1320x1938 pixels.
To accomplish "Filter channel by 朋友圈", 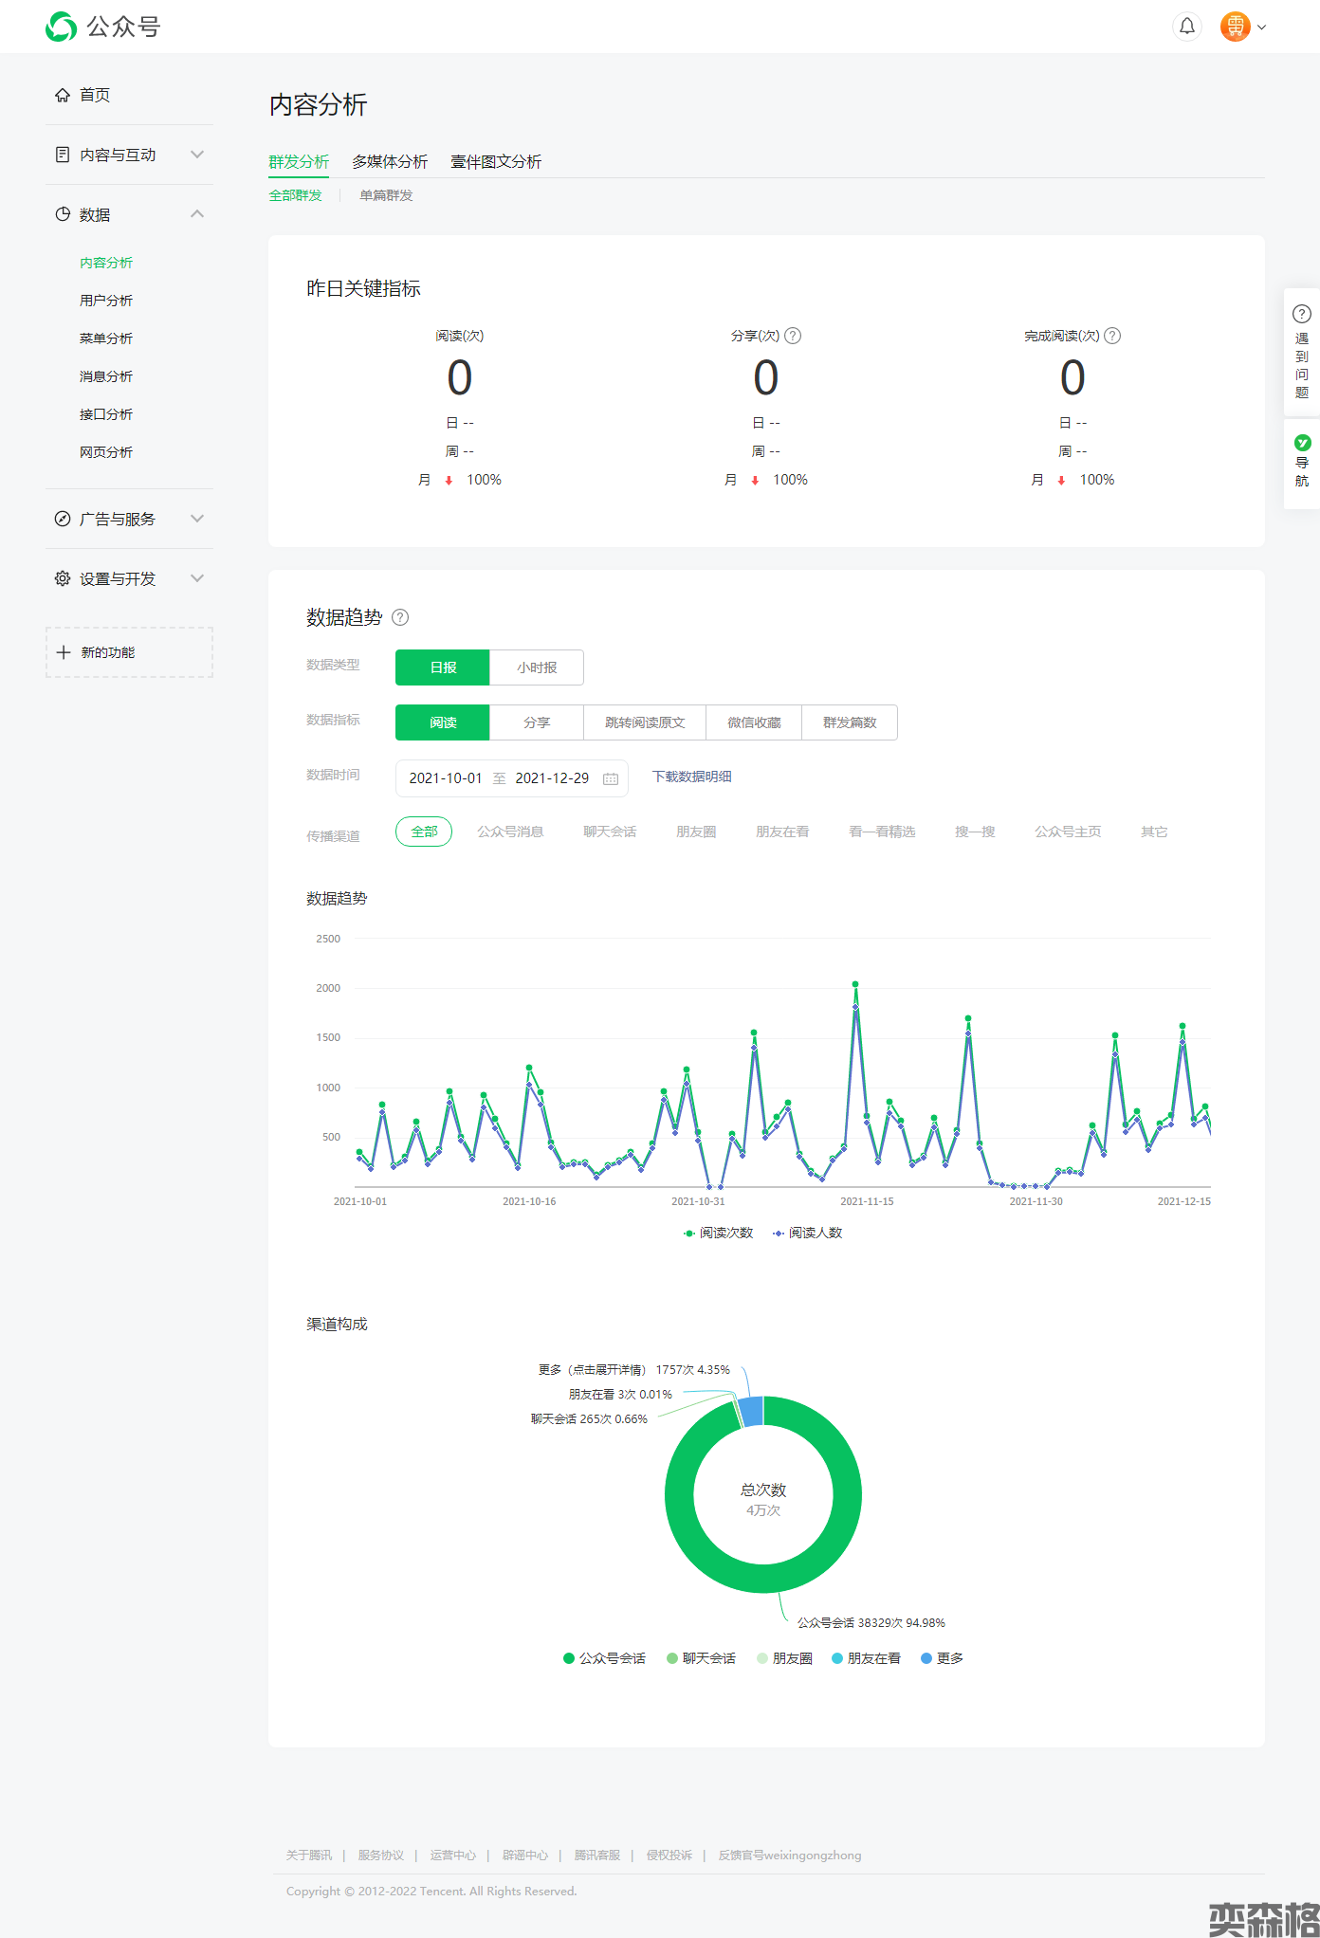I will (695, 832).
